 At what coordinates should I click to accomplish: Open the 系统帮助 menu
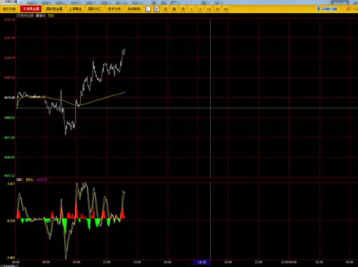tap(134, 9)
